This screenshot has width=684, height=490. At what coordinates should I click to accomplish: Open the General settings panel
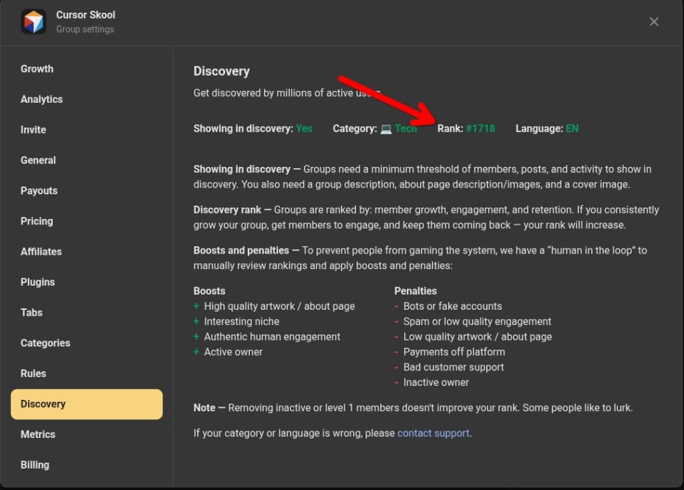[38, 160]
